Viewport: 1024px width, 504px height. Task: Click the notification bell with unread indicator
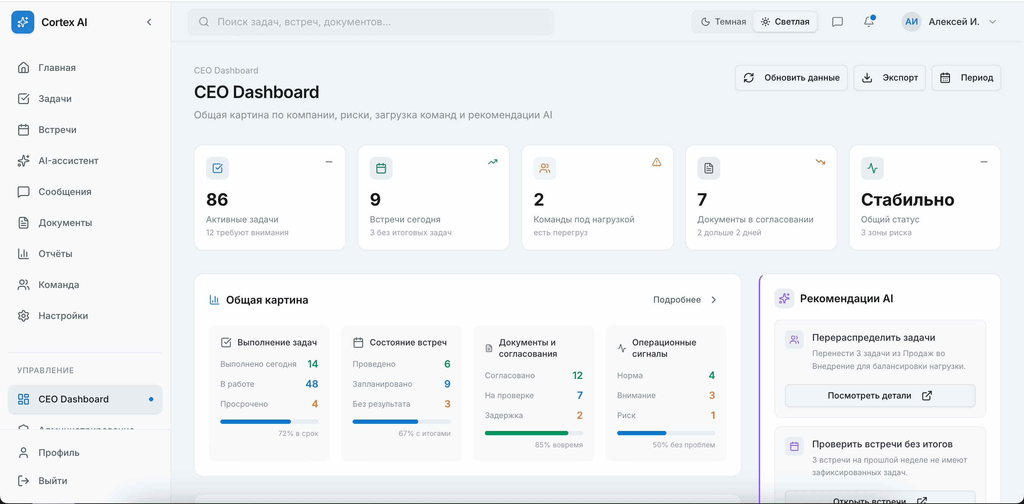[869, 22]
